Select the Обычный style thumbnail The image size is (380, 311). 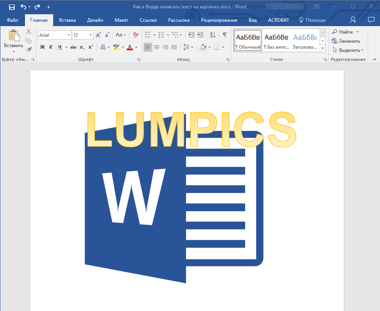[248, 40]
